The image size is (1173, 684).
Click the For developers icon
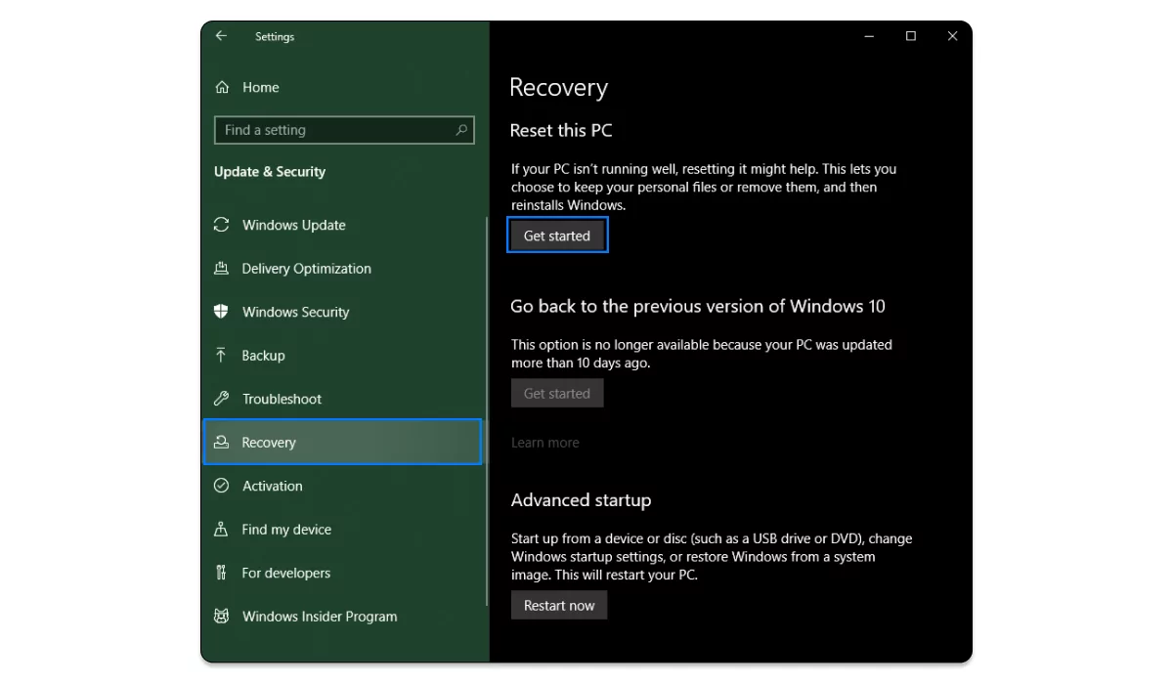coord(222,573)
